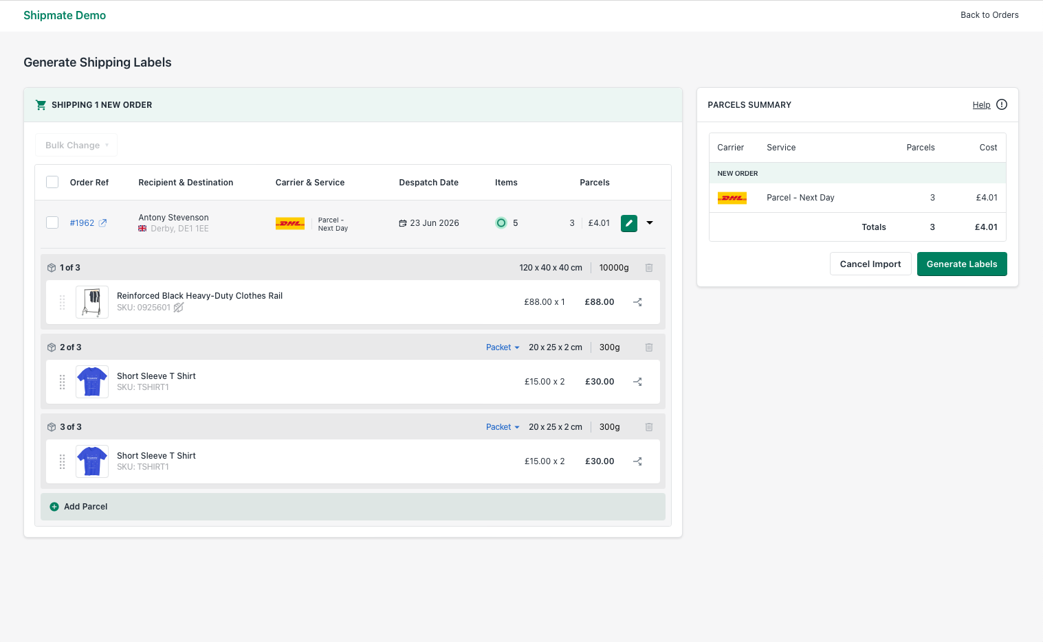Image resolution: width=1043 pixels, height=642 pixels.
Task: Click the 20 x 25 x 2 cm dimensions of parcel 3
Action: pos(556,427)
